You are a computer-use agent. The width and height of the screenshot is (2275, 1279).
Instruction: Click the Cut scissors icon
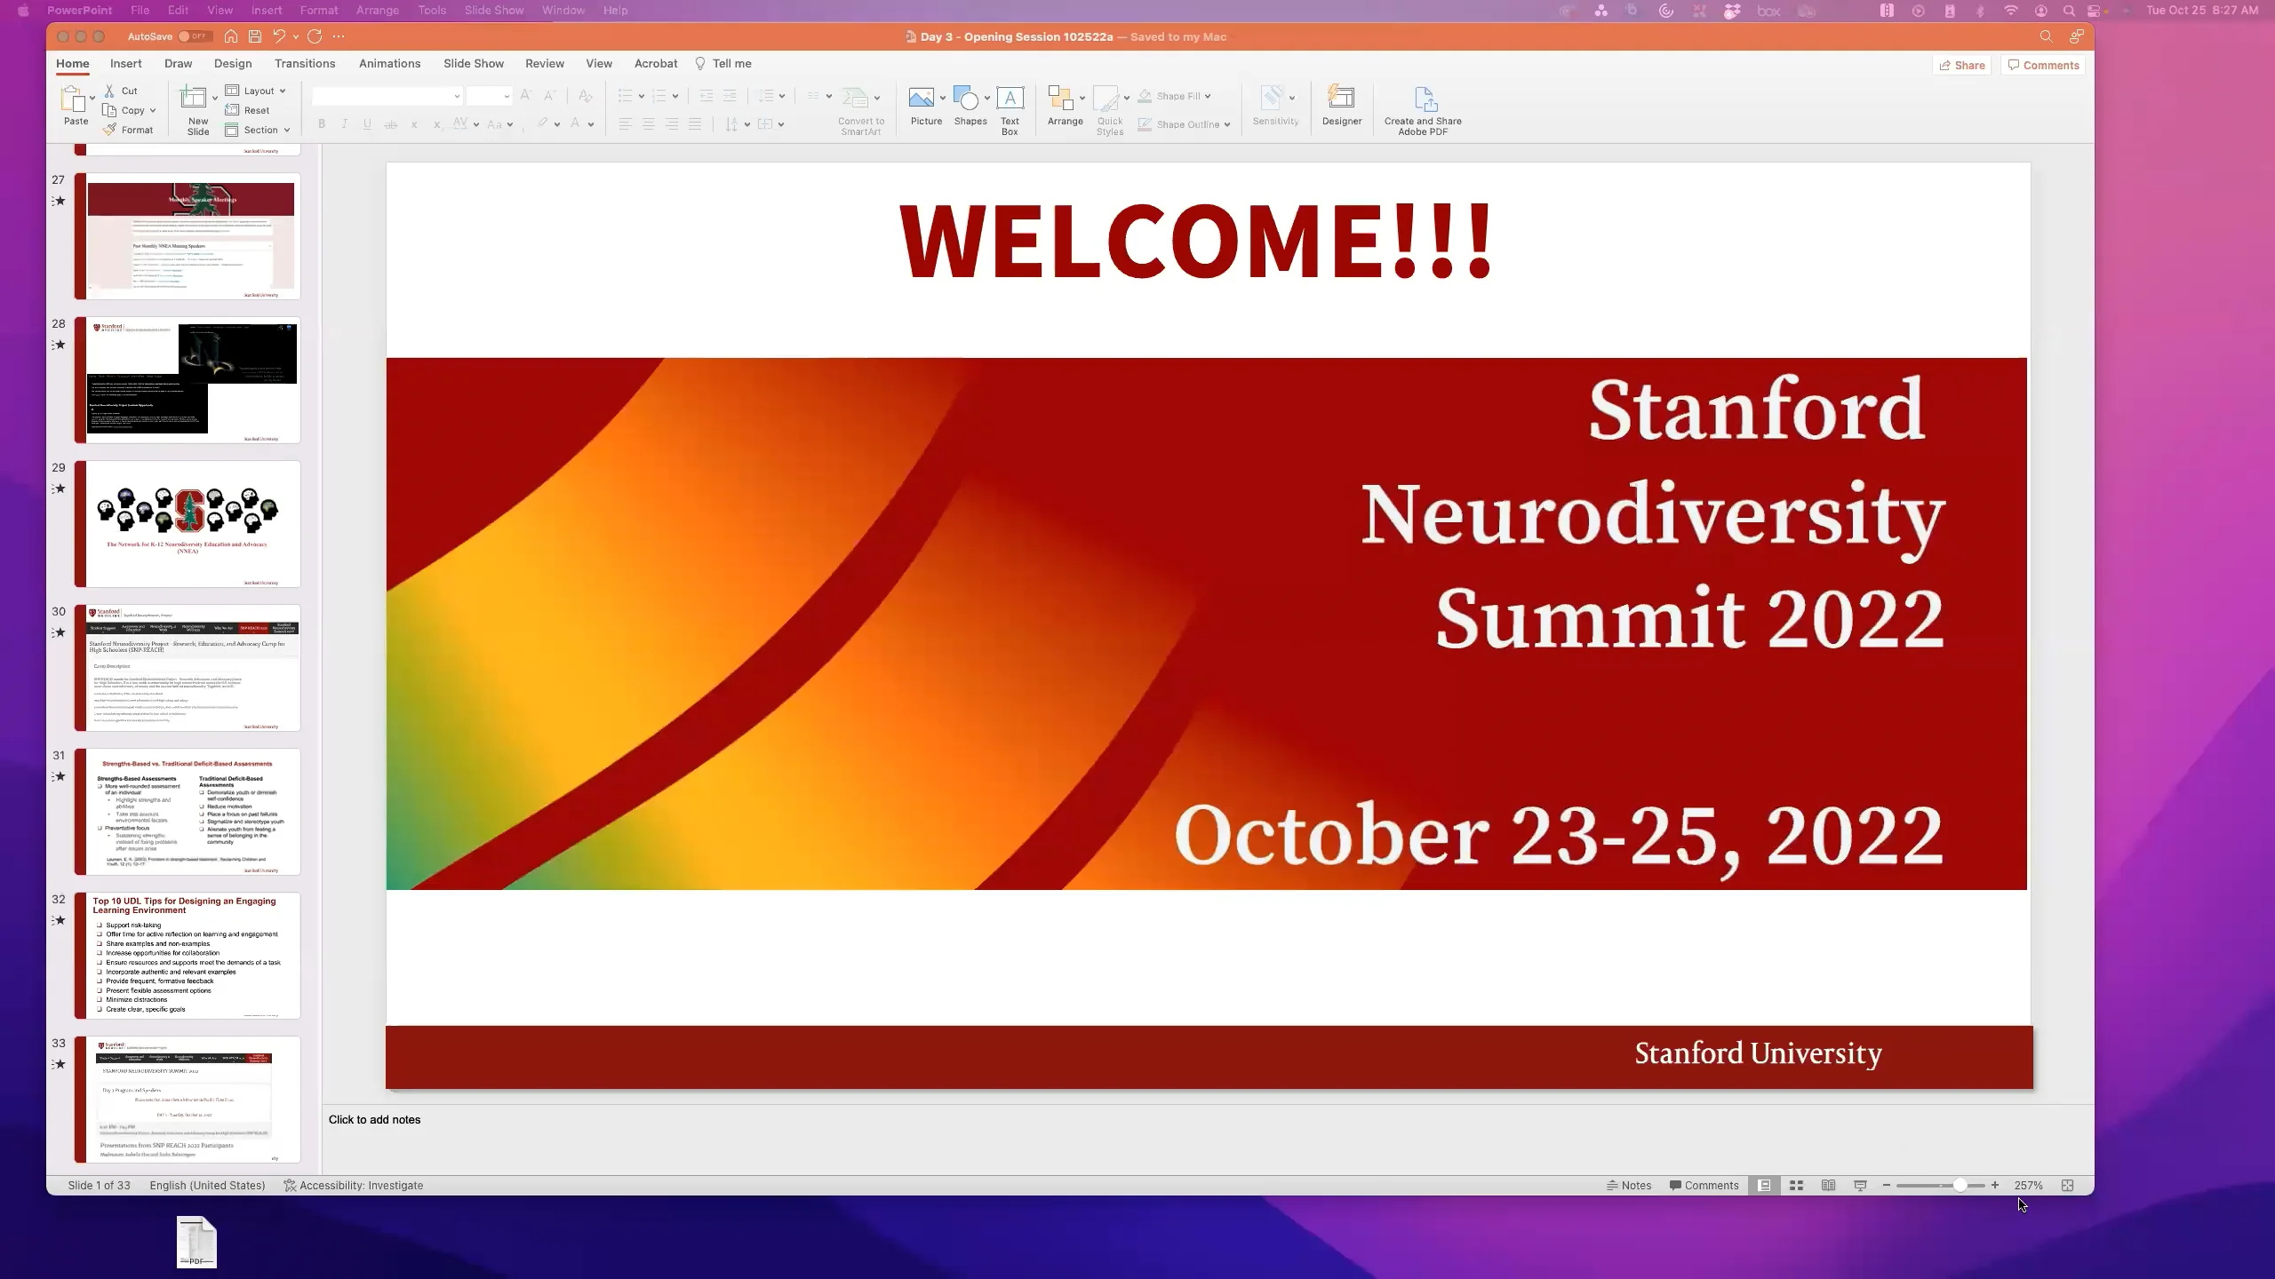109,91
